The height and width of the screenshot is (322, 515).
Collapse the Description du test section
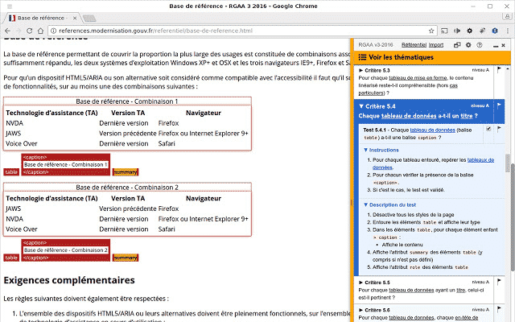pos(389,204)
